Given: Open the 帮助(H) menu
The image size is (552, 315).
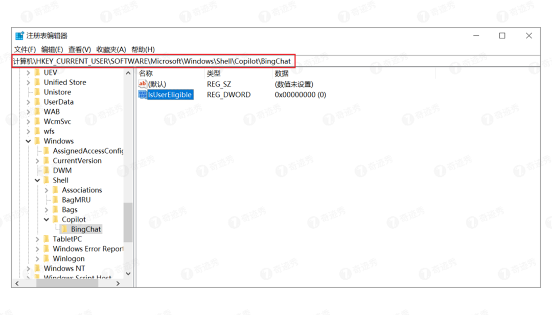Looking at the screenshot, I should 143,49.
